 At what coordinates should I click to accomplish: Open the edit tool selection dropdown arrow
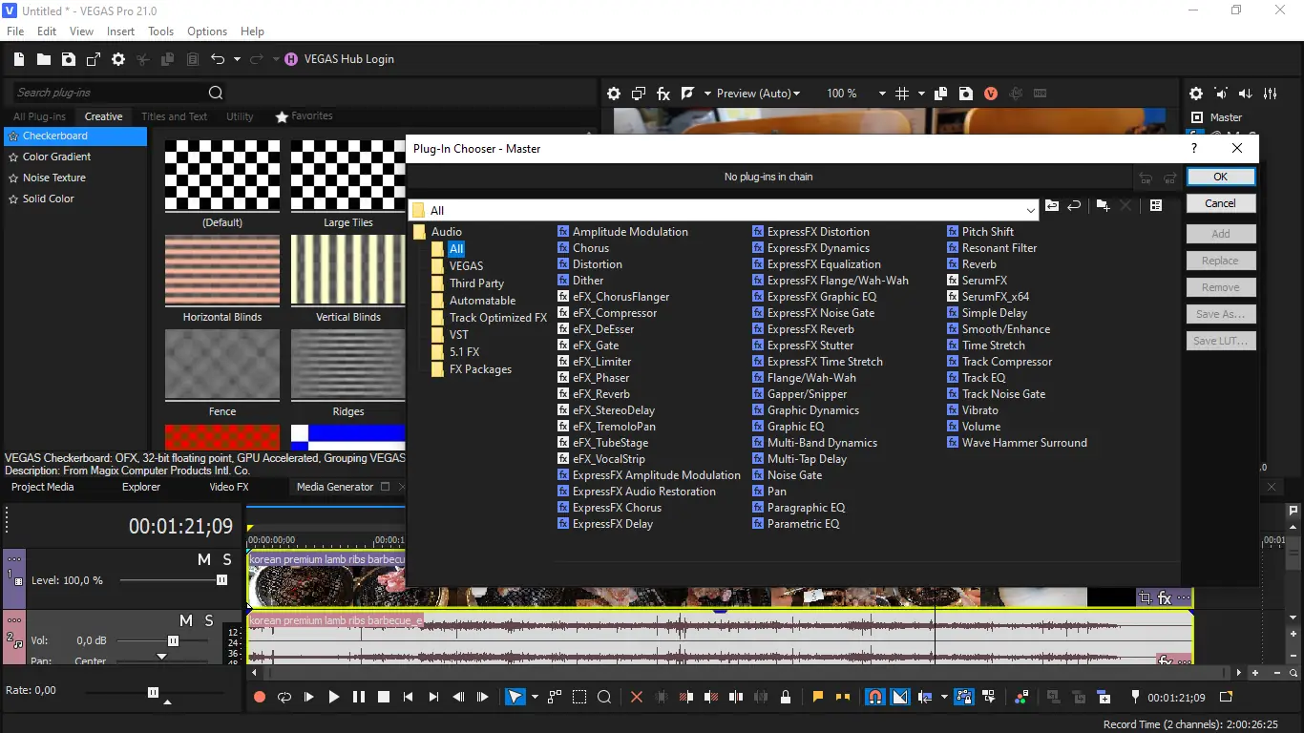point(535,698)
